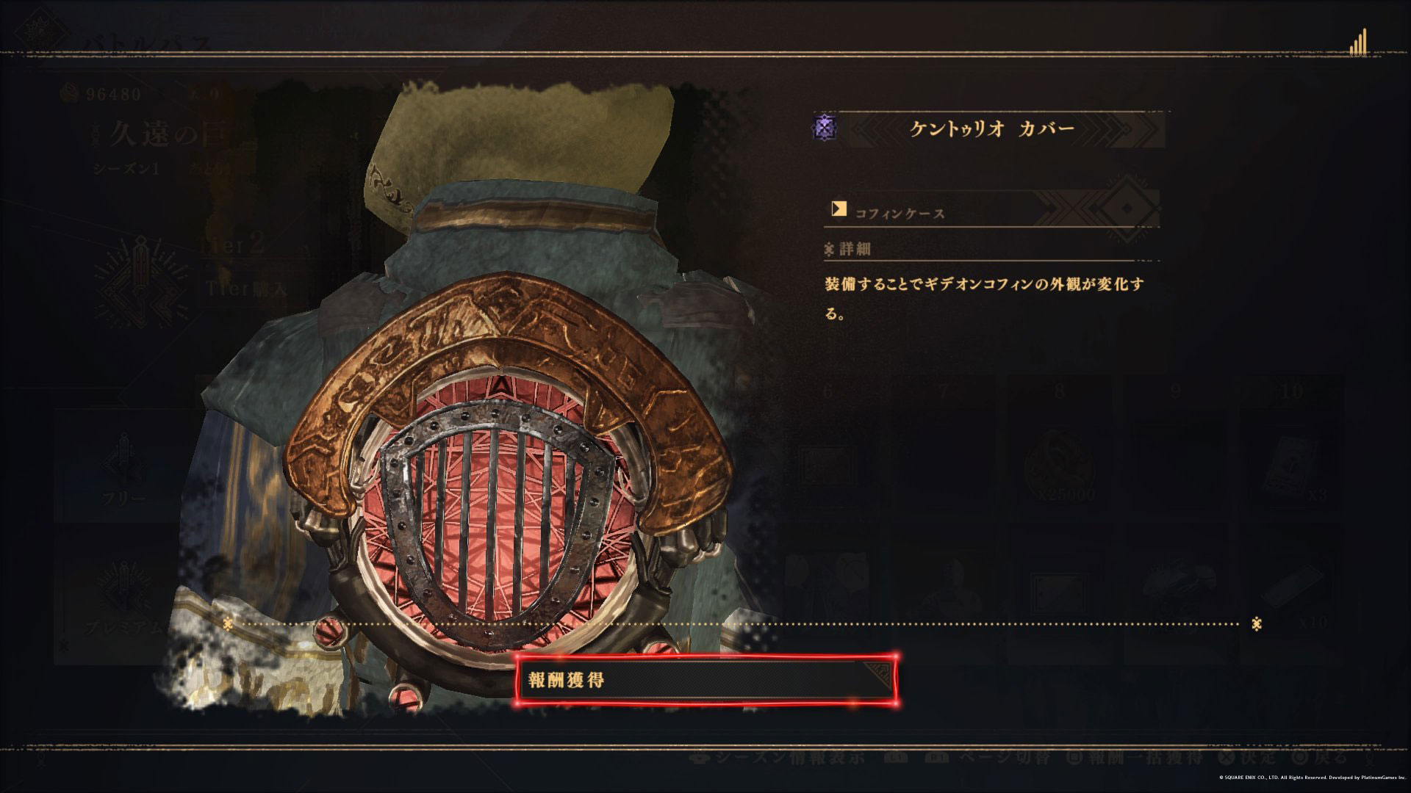Claim reward with the 報酬獲得 button
Viewport: 1411px width, 793px height.
(706, 680)
